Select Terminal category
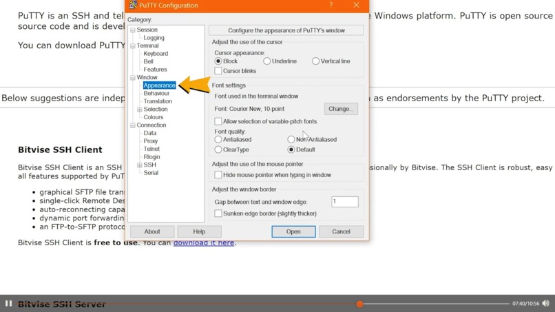The width and height of the screenshot is (555, 312). pyautogui.click(x=147, y=45)
